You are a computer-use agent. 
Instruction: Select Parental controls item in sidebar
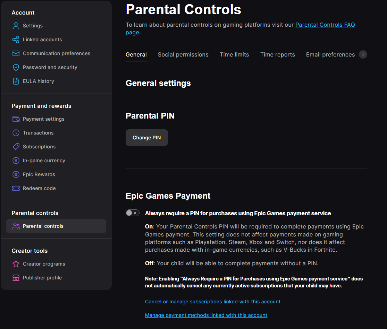pos(56,226)
